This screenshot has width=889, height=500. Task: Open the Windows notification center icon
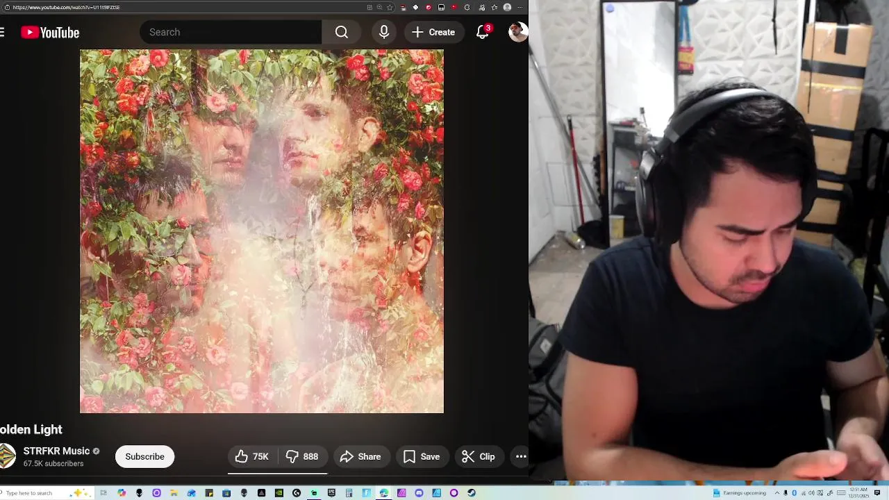(877, 493)
